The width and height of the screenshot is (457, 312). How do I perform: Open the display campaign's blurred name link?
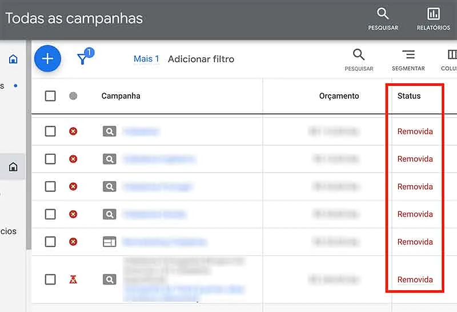[x=165, y=242]
